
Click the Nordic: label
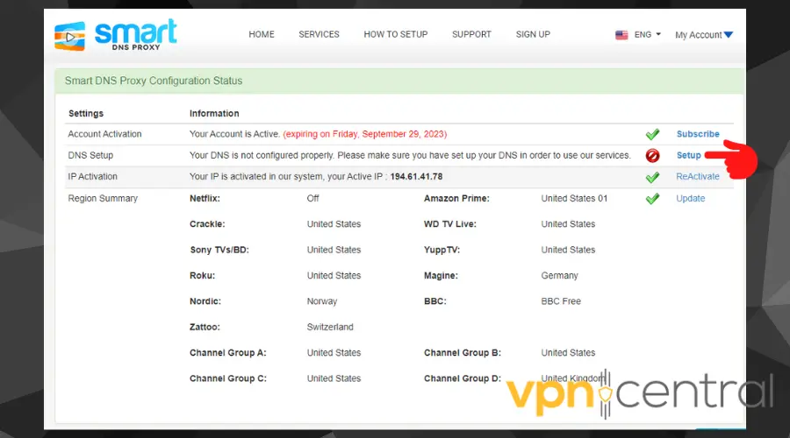click(205, 301)
